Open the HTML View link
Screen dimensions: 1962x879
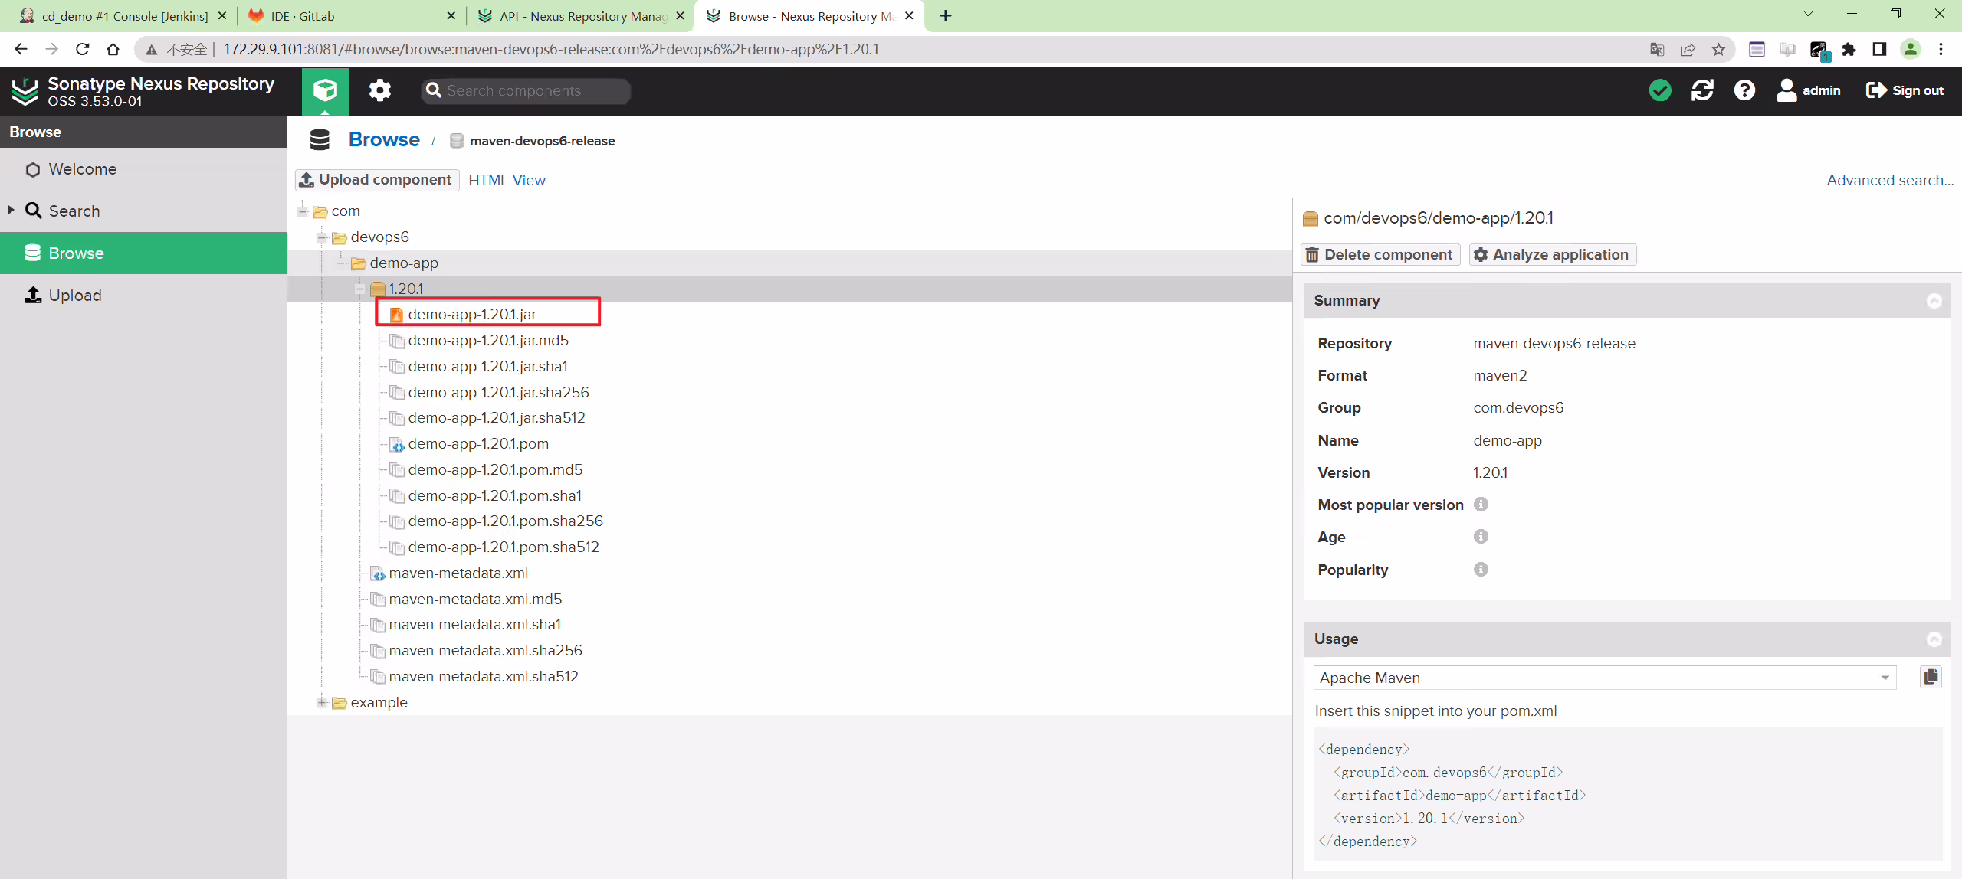507,180
